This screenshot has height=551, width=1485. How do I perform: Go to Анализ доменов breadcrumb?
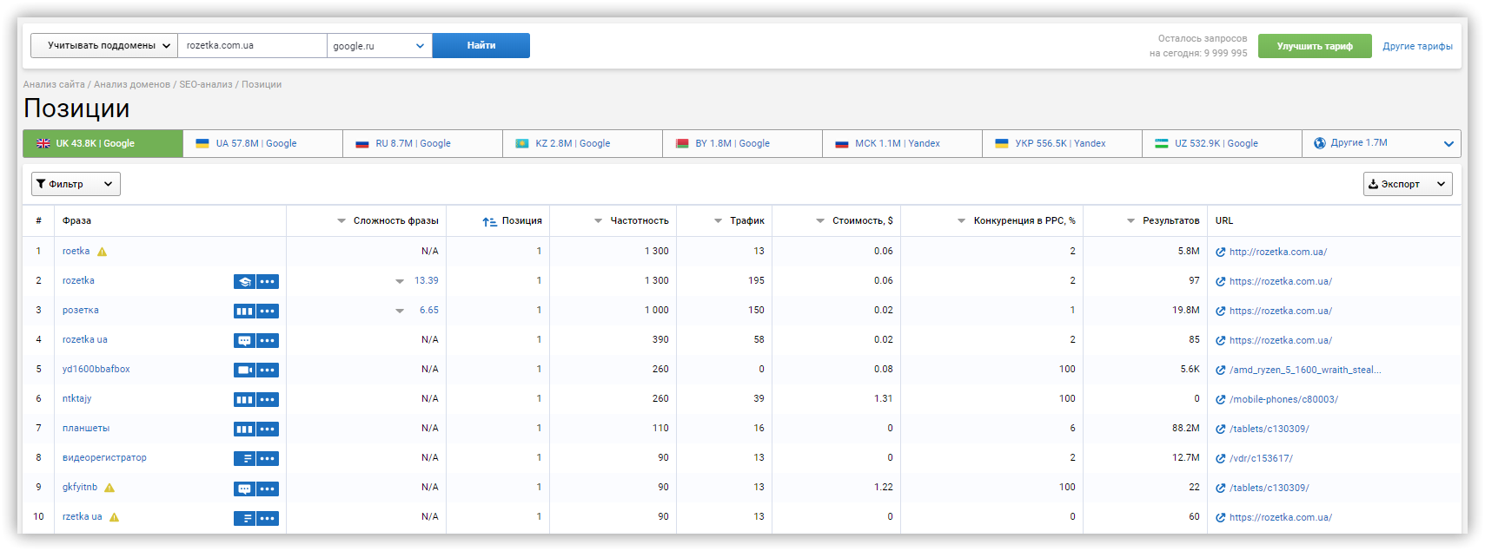pyautogui.click(x=132, y=84)
